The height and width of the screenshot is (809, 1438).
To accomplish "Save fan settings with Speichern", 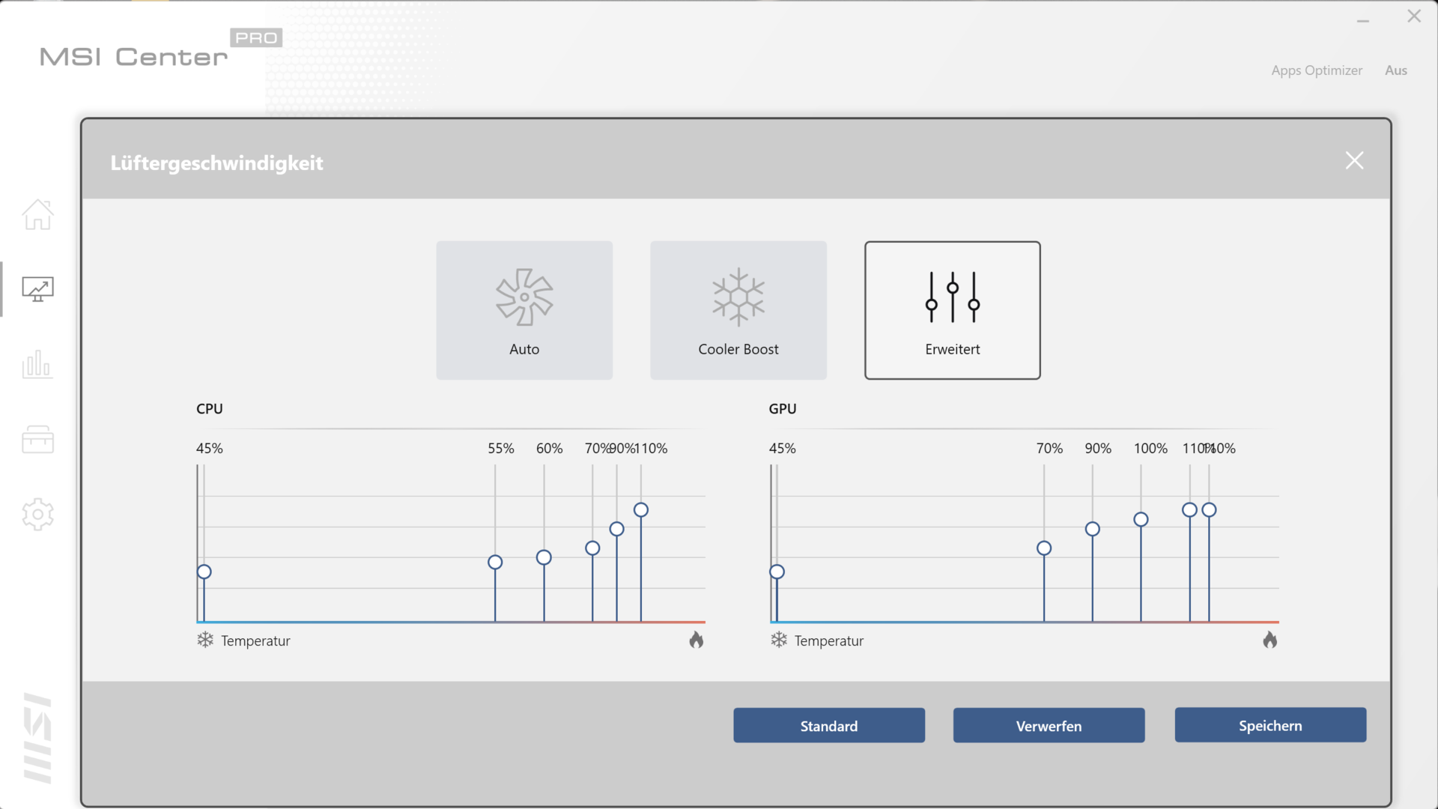I will click(x=1270, y=725).
